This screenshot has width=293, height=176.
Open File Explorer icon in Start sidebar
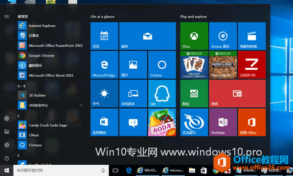pos(7,132)
